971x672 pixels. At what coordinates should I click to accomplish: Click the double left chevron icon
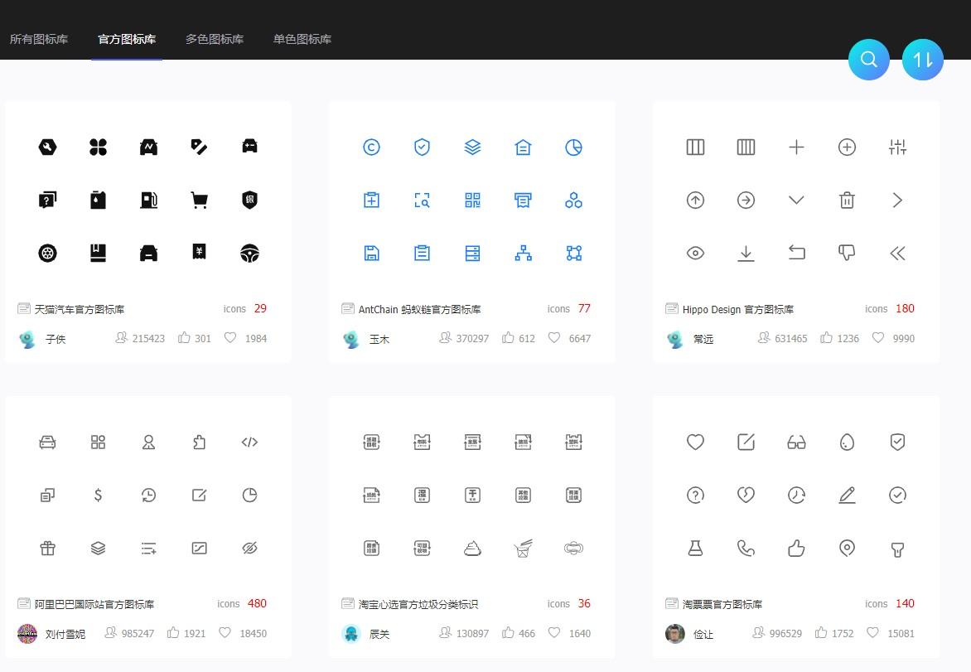coord(897,254)
